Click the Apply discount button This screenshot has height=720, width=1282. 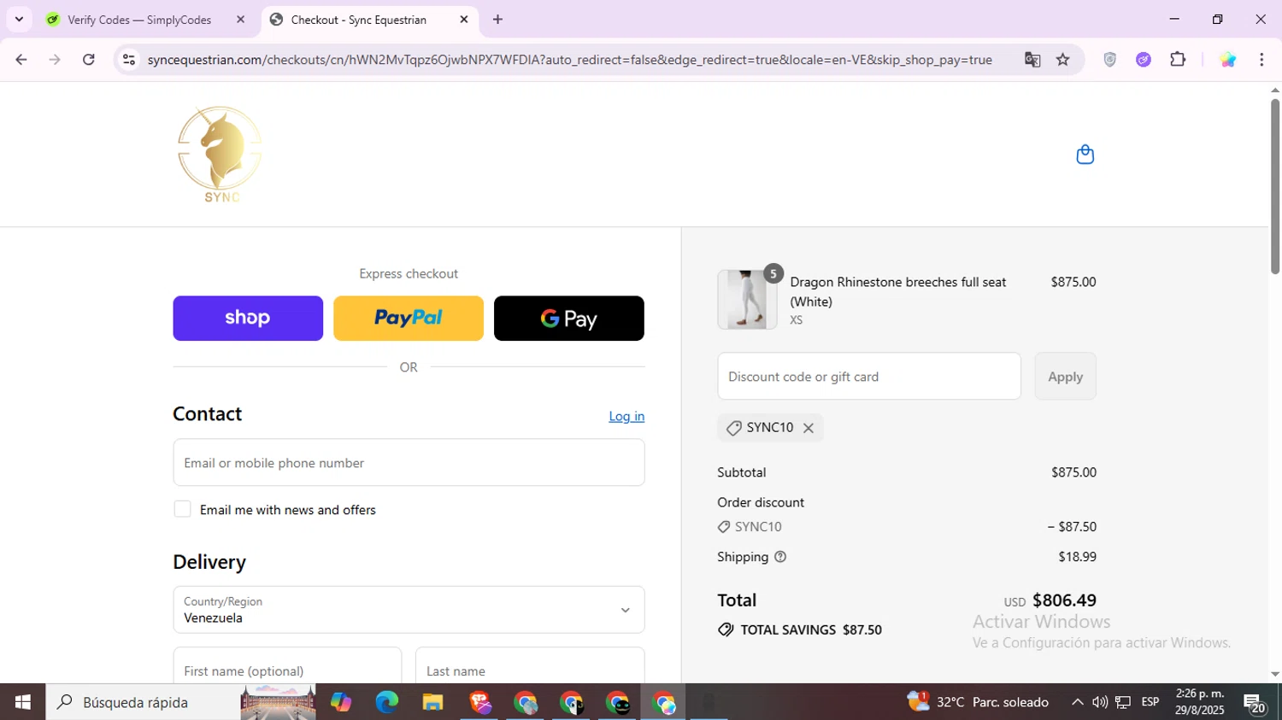coord(1065,377)
